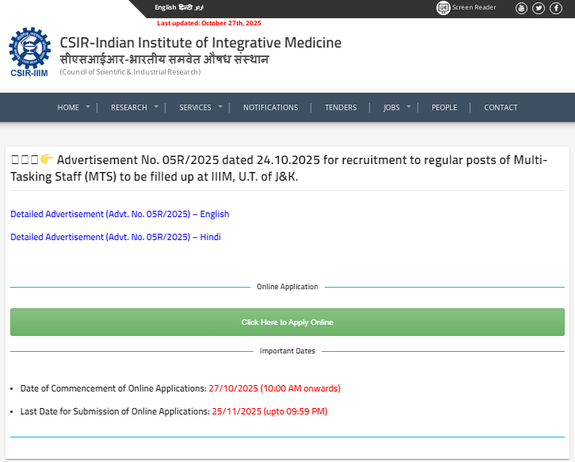The height and width of the screenshot is (462, 575).
Task: Open the NOTIFICATIONS page
Action: point(271,108)
